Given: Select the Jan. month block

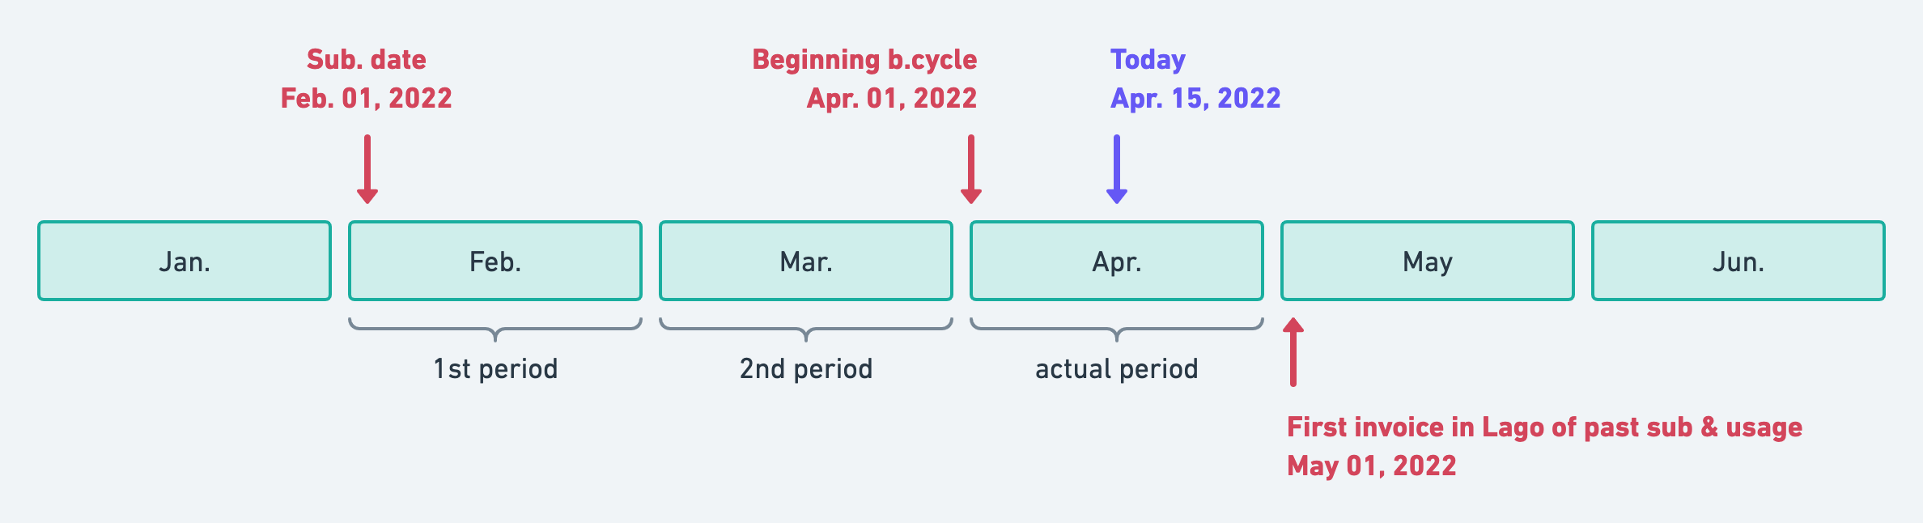Looking at the screenshot, I should tap(185, 261).
